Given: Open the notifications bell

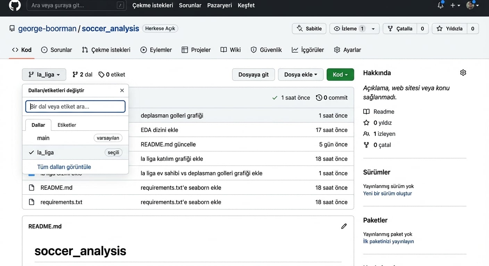Looking at the screenshot, I should (440, 5).
